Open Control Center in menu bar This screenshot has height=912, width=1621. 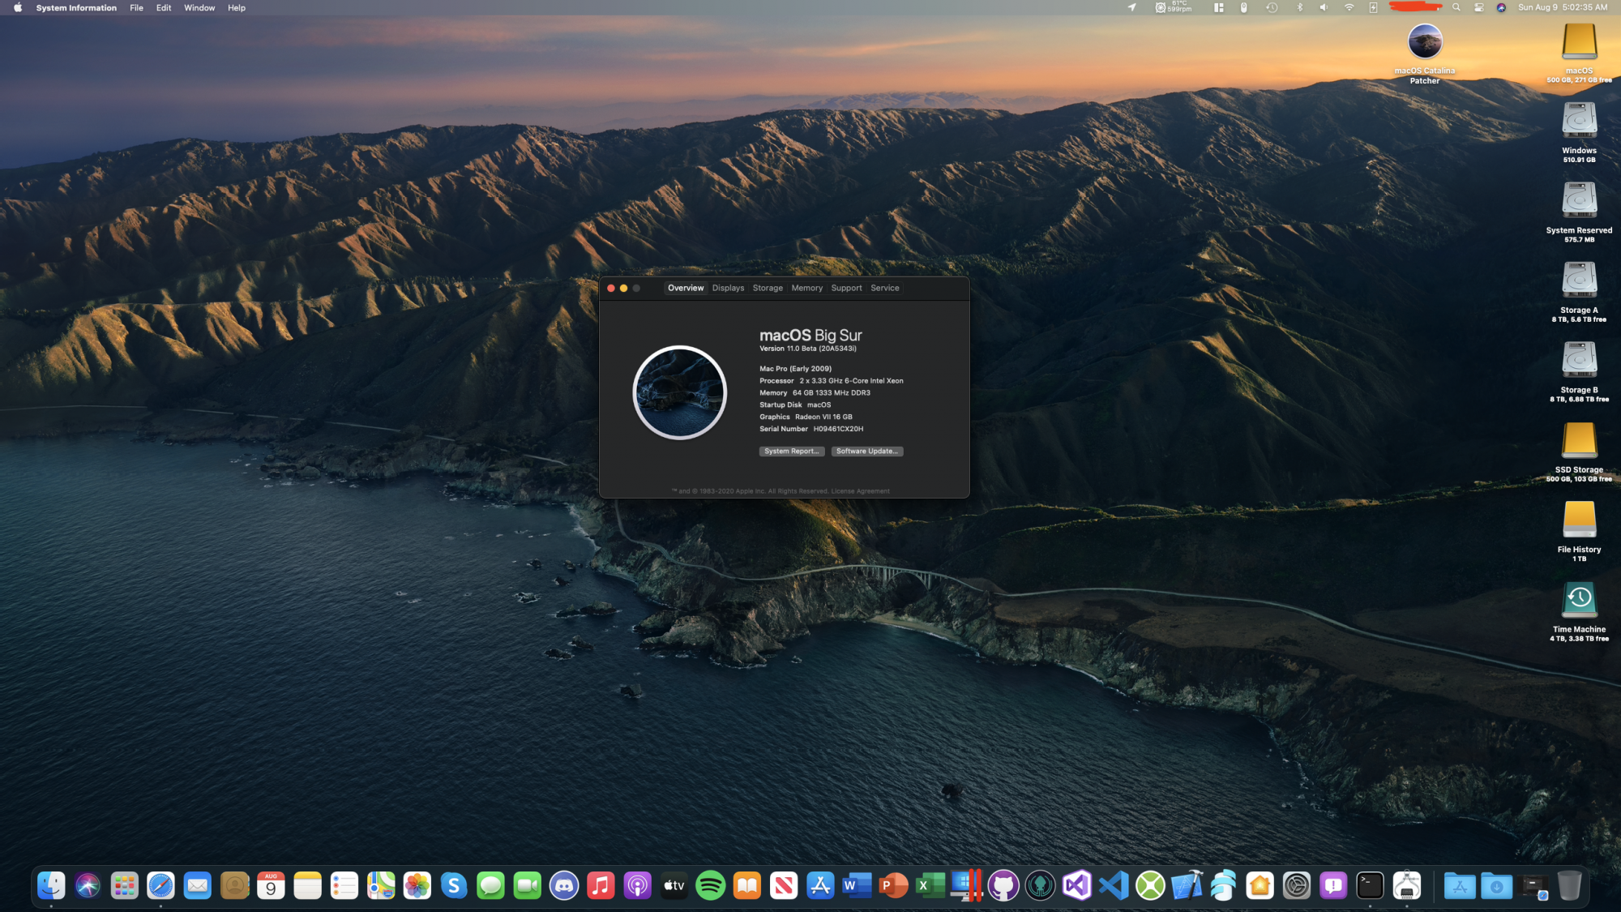pos(1479,7)
